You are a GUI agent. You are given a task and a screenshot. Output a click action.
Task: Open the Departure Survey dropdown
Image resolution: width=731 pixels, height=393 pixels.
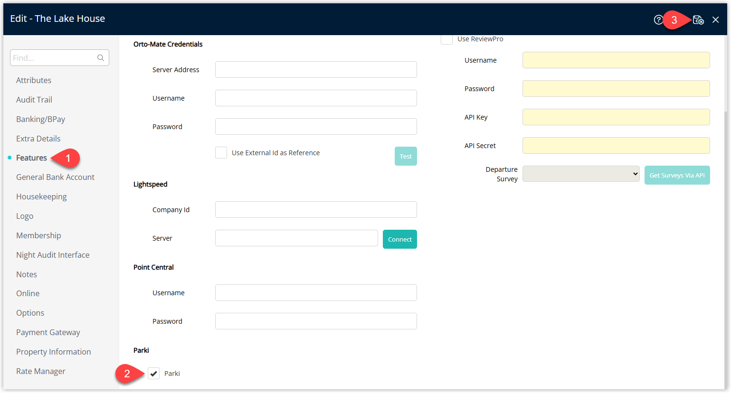pos(581,174)
